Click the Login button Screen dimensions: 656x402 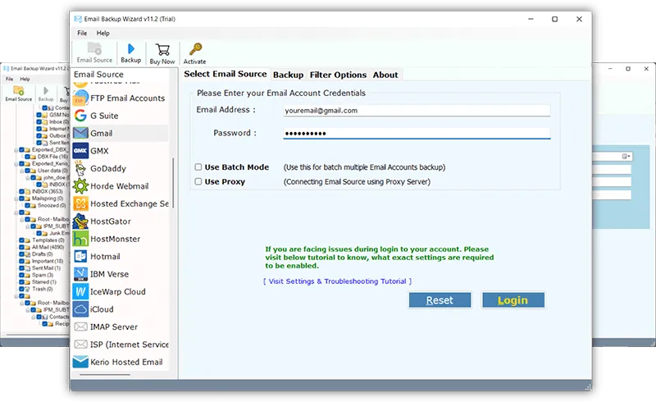(513, 299)
